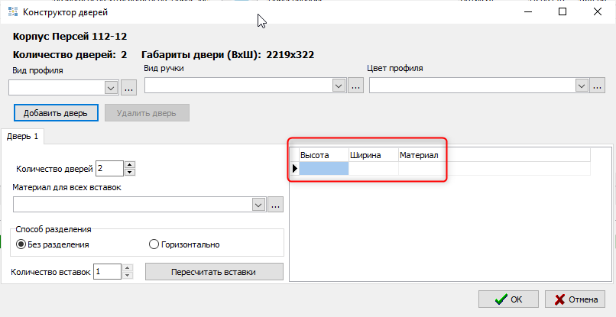The image size is (616, 317).
Task: Click the Добавить дверь button
Action: (x=56, y=112)
